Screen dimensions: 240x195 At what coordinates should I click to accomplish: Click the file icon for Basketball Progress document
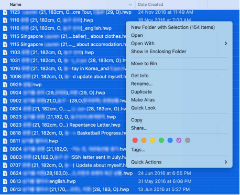coord(5,133)
